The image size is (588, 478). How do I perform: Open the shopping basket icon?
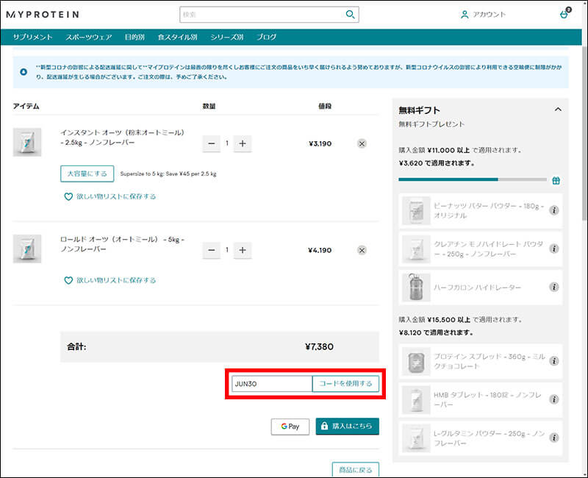tap(564, 13)
